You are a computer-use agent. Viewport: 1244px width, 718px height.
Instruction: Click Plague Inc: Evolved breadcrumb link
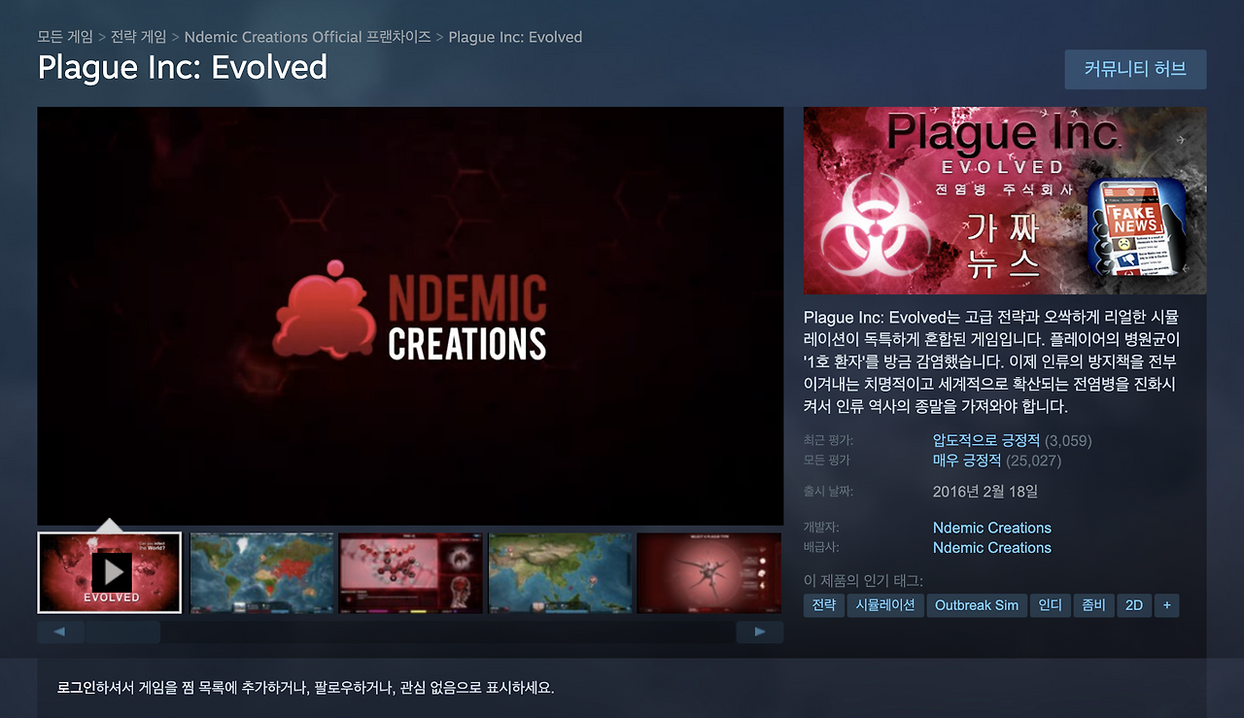pyautogui.click(x=515, y=37)
